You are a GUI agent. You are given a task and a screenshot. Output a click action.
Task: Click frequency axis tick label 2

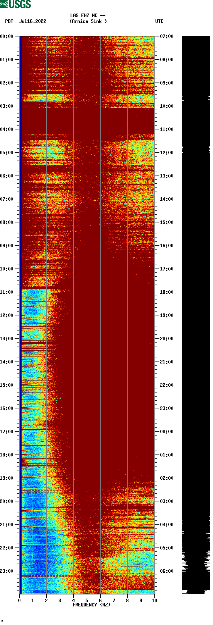[46, 601]
